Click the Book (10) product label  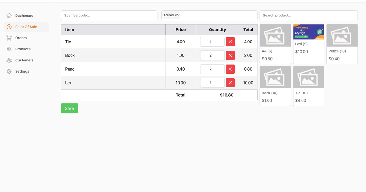click(270, 93)
